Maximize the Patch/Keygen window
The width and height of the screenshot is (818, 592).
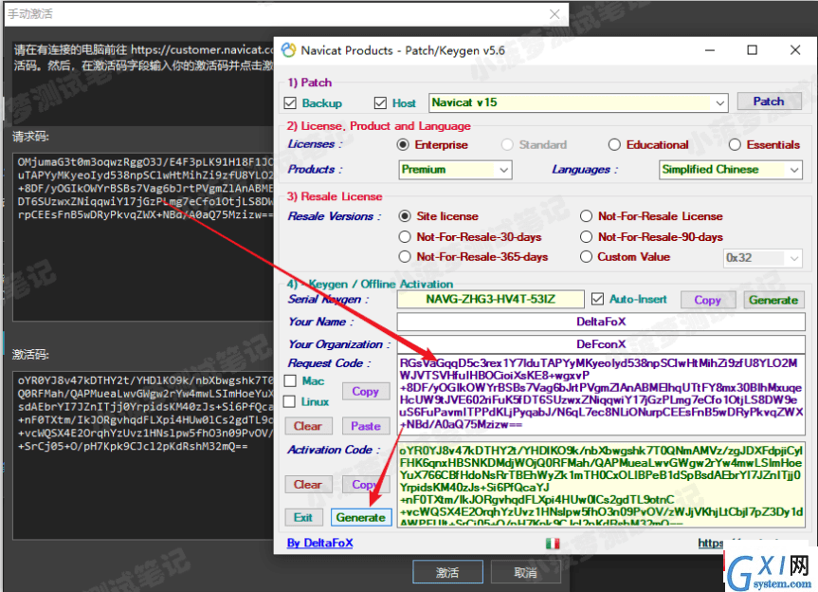752,50
